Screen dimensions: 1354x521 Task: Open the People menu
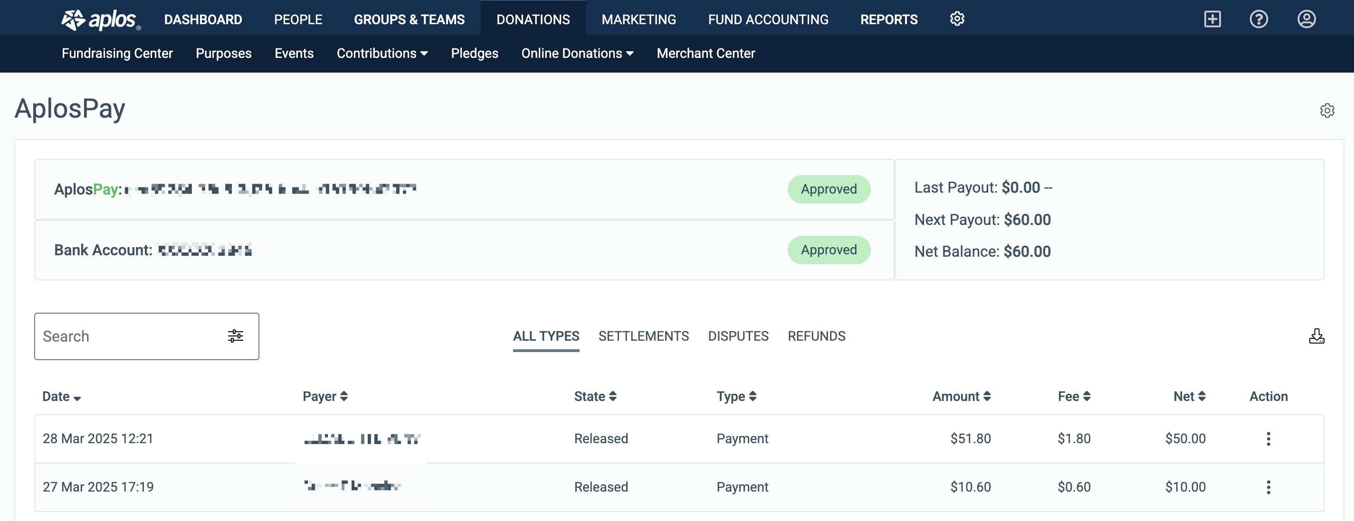click(298, 19)
